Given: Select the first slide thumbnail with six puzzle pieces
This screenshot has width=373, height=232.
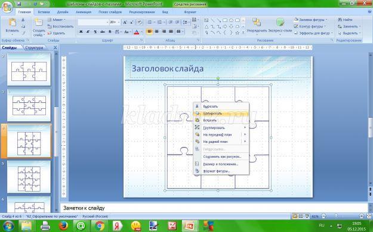Looking at the screenshot, I should 29,69.
